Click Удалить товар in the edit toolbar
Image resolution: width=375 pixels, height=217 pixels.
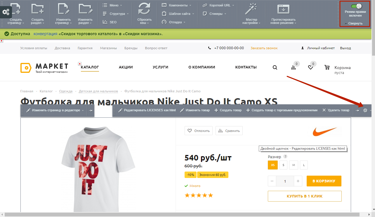click(336, 110)
